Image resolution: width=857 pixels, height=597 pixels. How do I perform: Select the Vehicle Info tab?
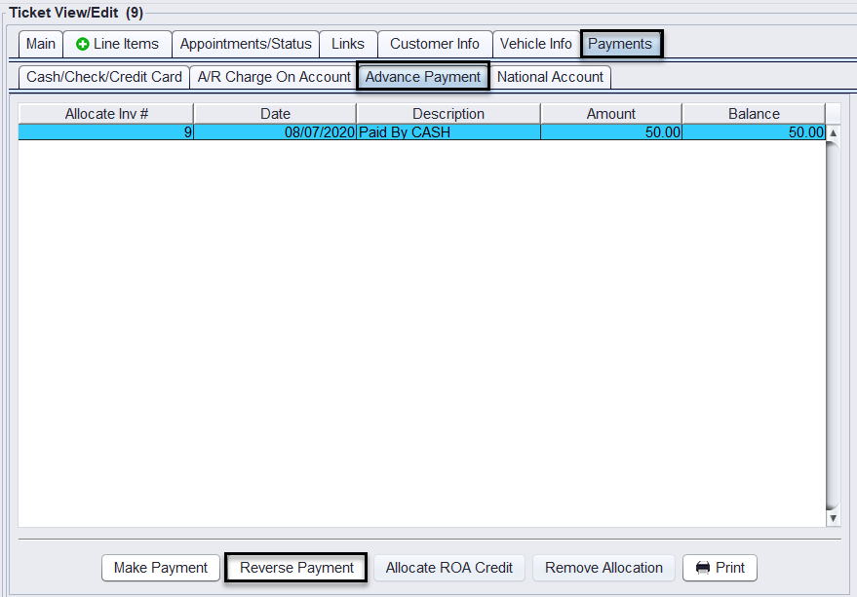click(x=536, y=44)
